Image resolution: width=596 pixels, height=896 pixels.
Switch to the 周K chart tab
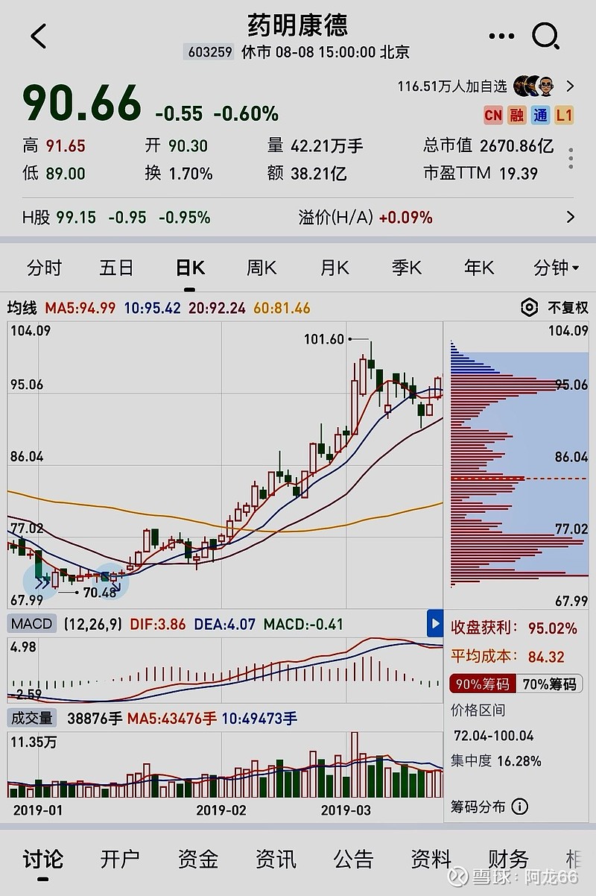[261, 268]
